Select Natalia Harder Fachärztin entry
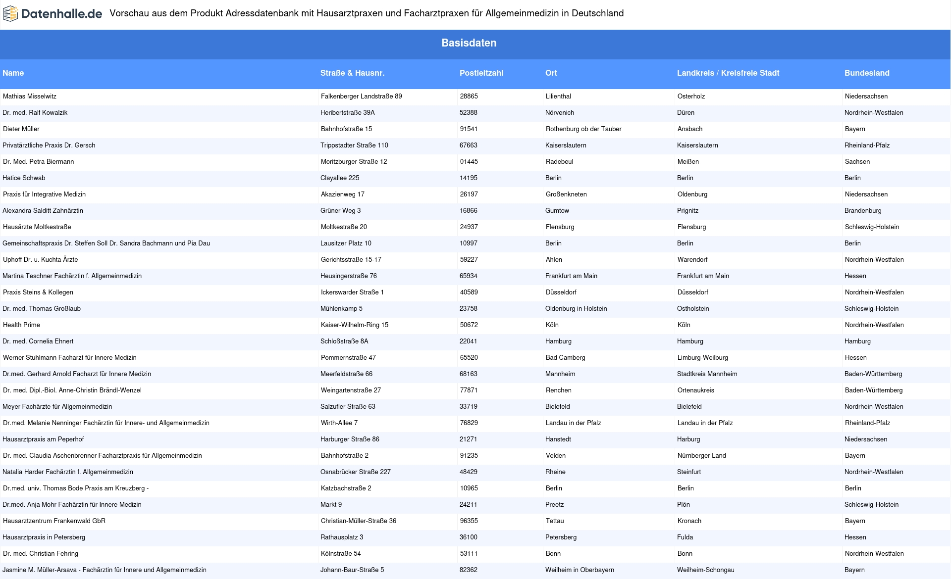 (68, 472)
